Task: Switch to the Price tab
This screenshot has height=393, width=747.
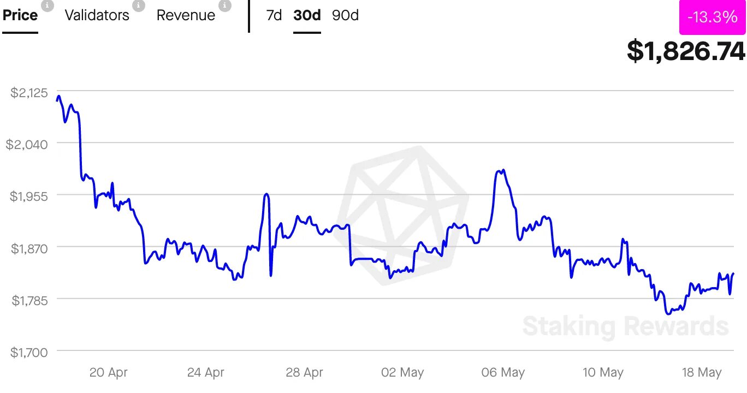Action: pyautogui.click(x=20, y=15)
